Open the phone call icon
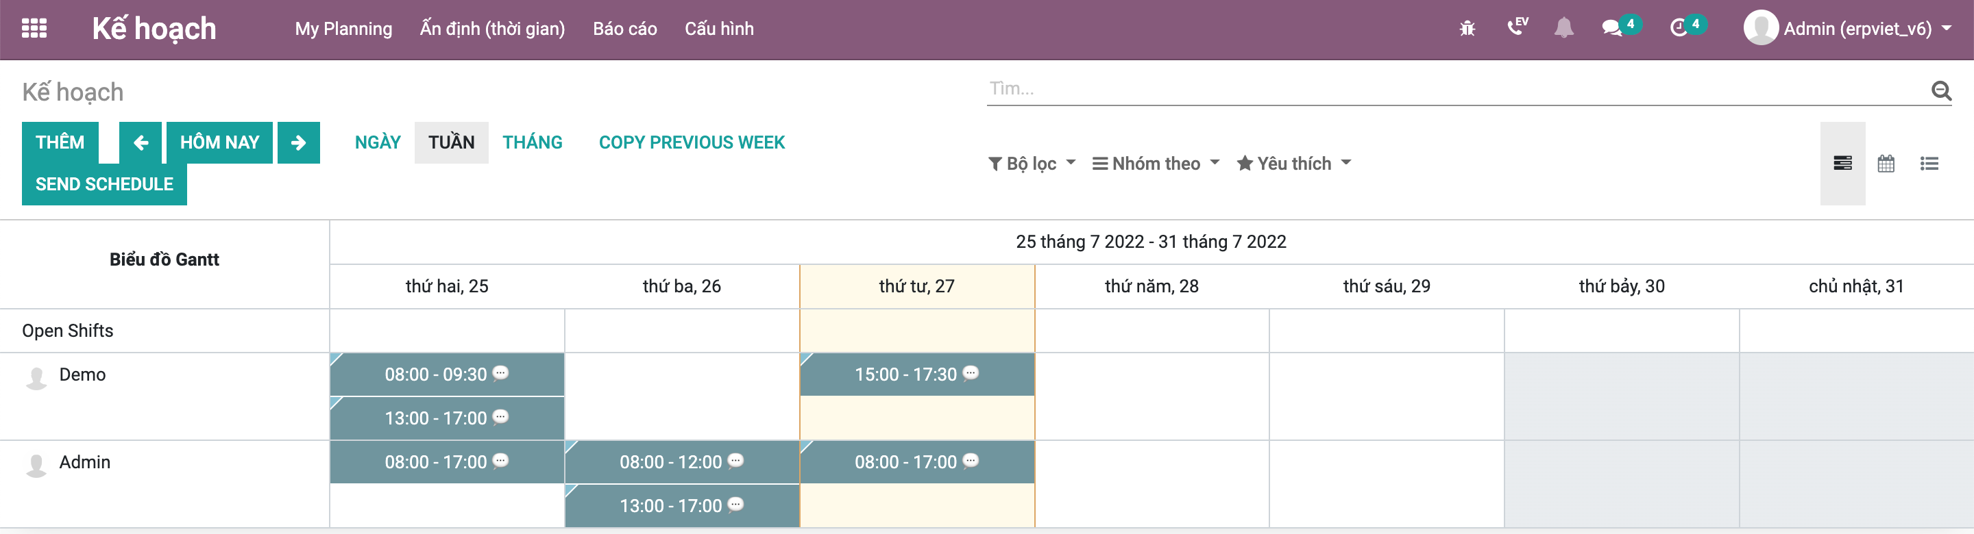The width and height of the screenshot is (1974, 534). pyautogui.click(x=1517, y=27)
